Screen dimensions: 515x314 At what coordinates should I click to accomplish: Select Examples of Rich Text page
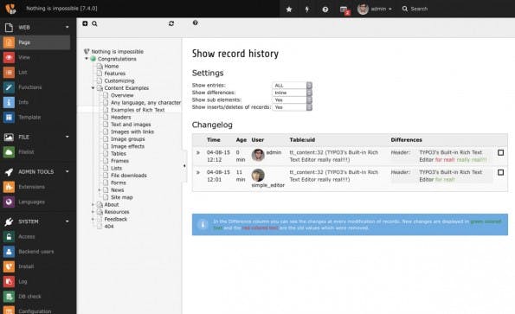click(x=138, y=110)
